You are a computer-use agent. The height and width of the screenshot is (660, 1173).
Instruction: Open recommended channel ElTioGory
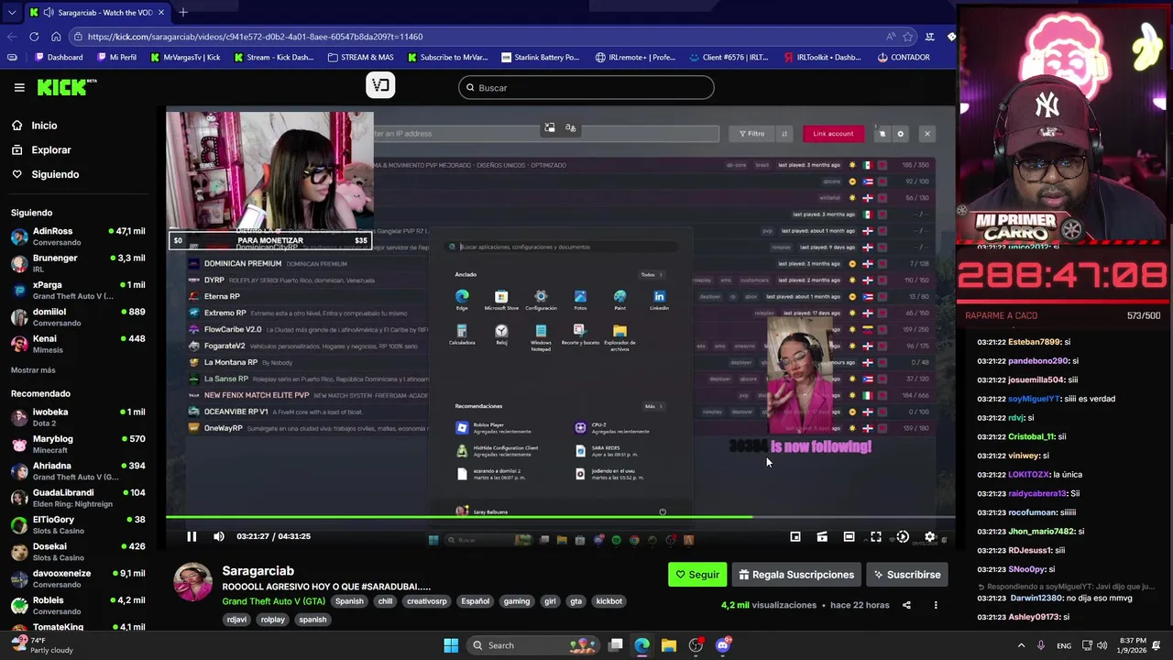pyautogui.click(x=78, y=525)
